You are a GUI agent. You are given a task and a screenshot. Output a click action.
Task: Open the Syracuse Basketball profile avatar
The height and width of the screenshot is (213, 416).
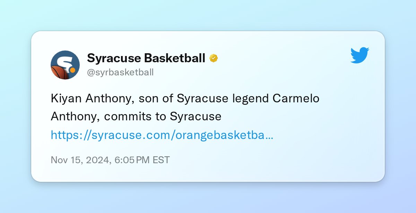(65, 65)
